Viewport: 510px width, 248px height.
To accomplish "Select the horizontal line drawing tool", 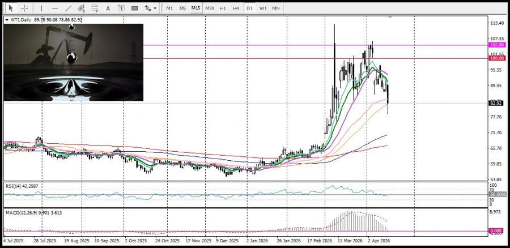I will [54, 8].
